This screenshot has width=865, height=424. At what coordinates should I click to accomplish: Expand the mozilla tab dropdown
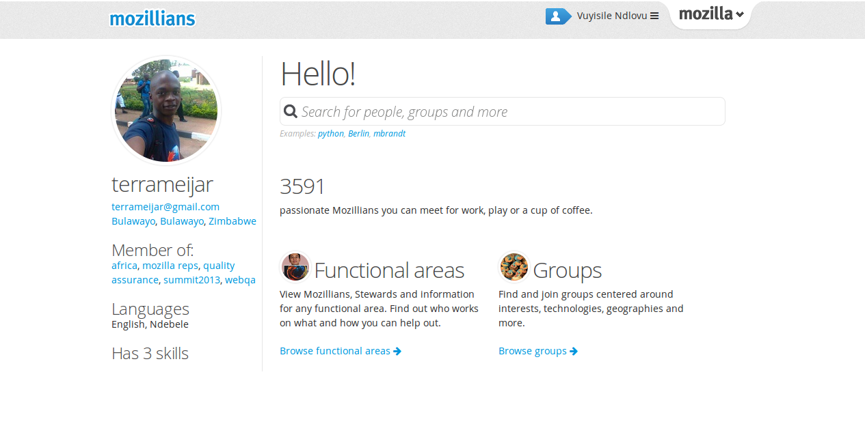coord(711,14)
